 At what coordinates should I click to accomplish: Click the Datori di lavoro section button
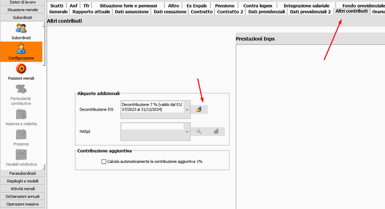(21, 3)
